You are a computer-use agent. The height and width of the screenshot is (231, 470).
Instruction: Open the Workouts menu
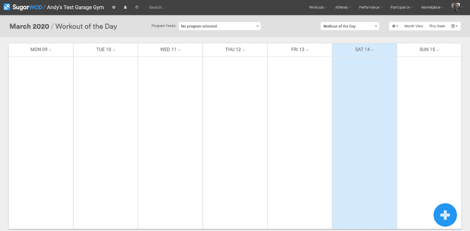318,8
